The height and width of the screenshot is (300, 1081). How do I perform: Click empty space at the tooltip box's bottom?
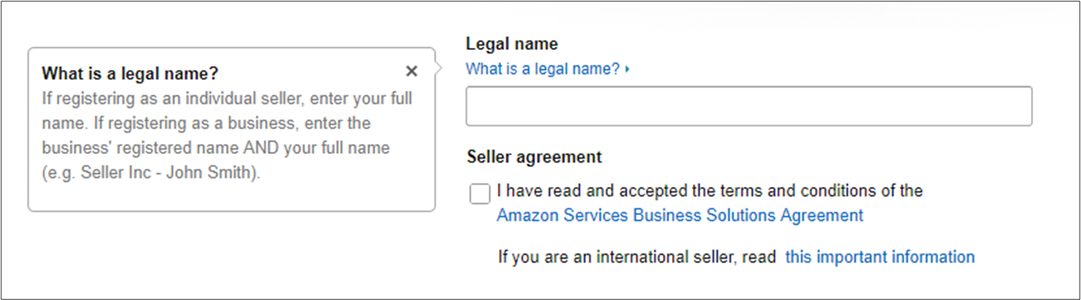[231, 197]
